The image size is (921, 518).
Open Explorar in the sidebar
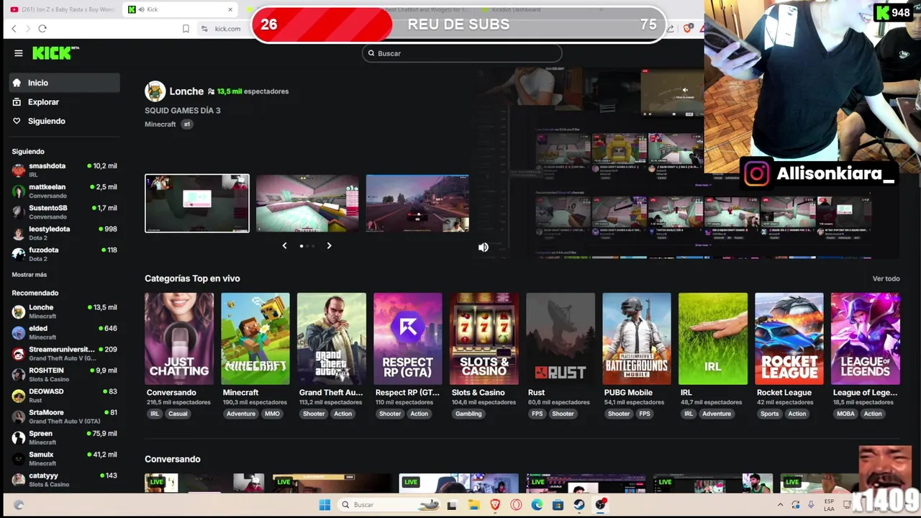(65, 102)
